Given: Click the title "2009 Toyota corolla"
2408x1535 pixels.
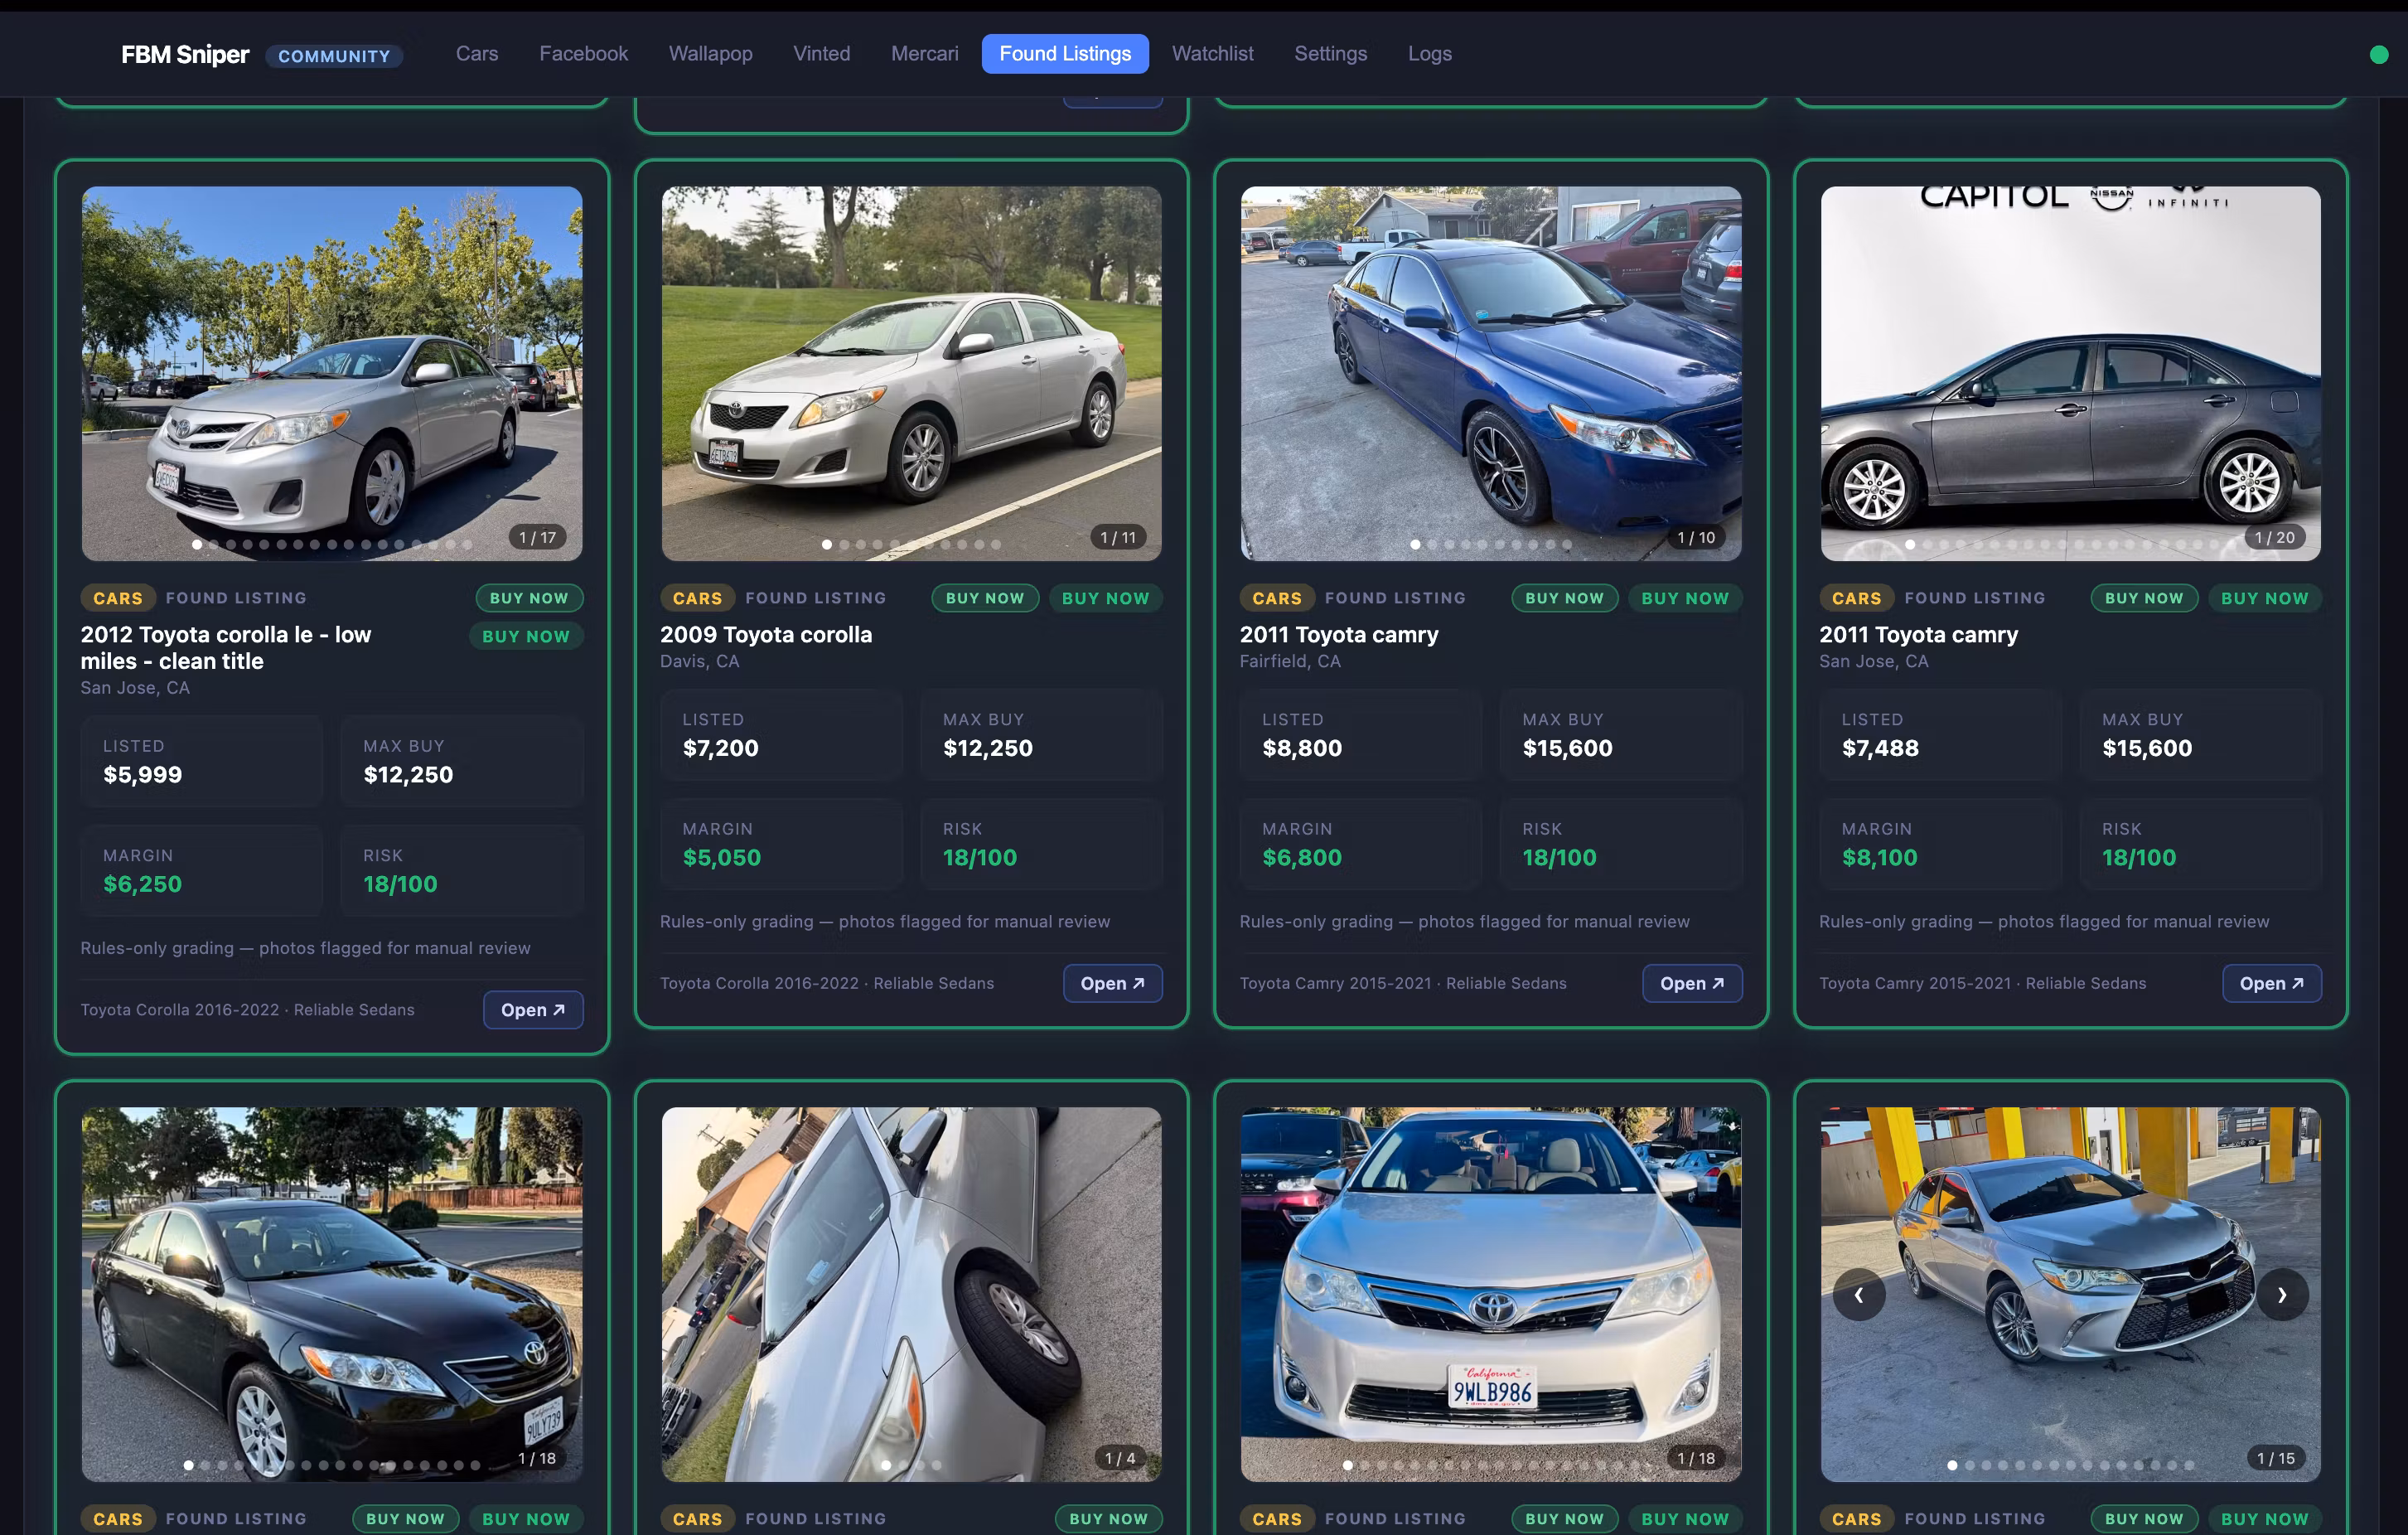Looking at the screenshot, I should (x=766, y=635).
